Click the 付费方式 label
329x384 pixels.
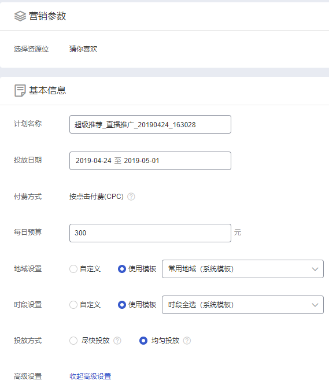click(28, 197)
